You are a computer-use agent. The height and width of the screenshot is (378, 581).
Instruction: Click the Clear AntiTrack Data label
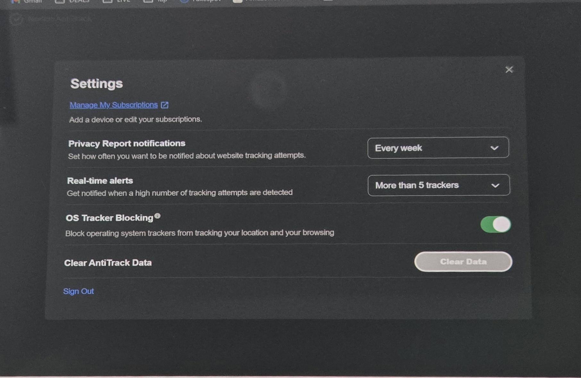tap(108, 263)
